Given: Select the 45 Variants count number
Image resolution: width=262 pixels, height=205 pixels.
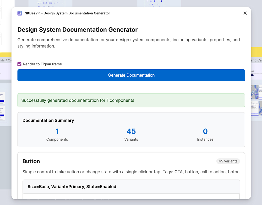Looking at the screenshot, I should coord(131,131).
